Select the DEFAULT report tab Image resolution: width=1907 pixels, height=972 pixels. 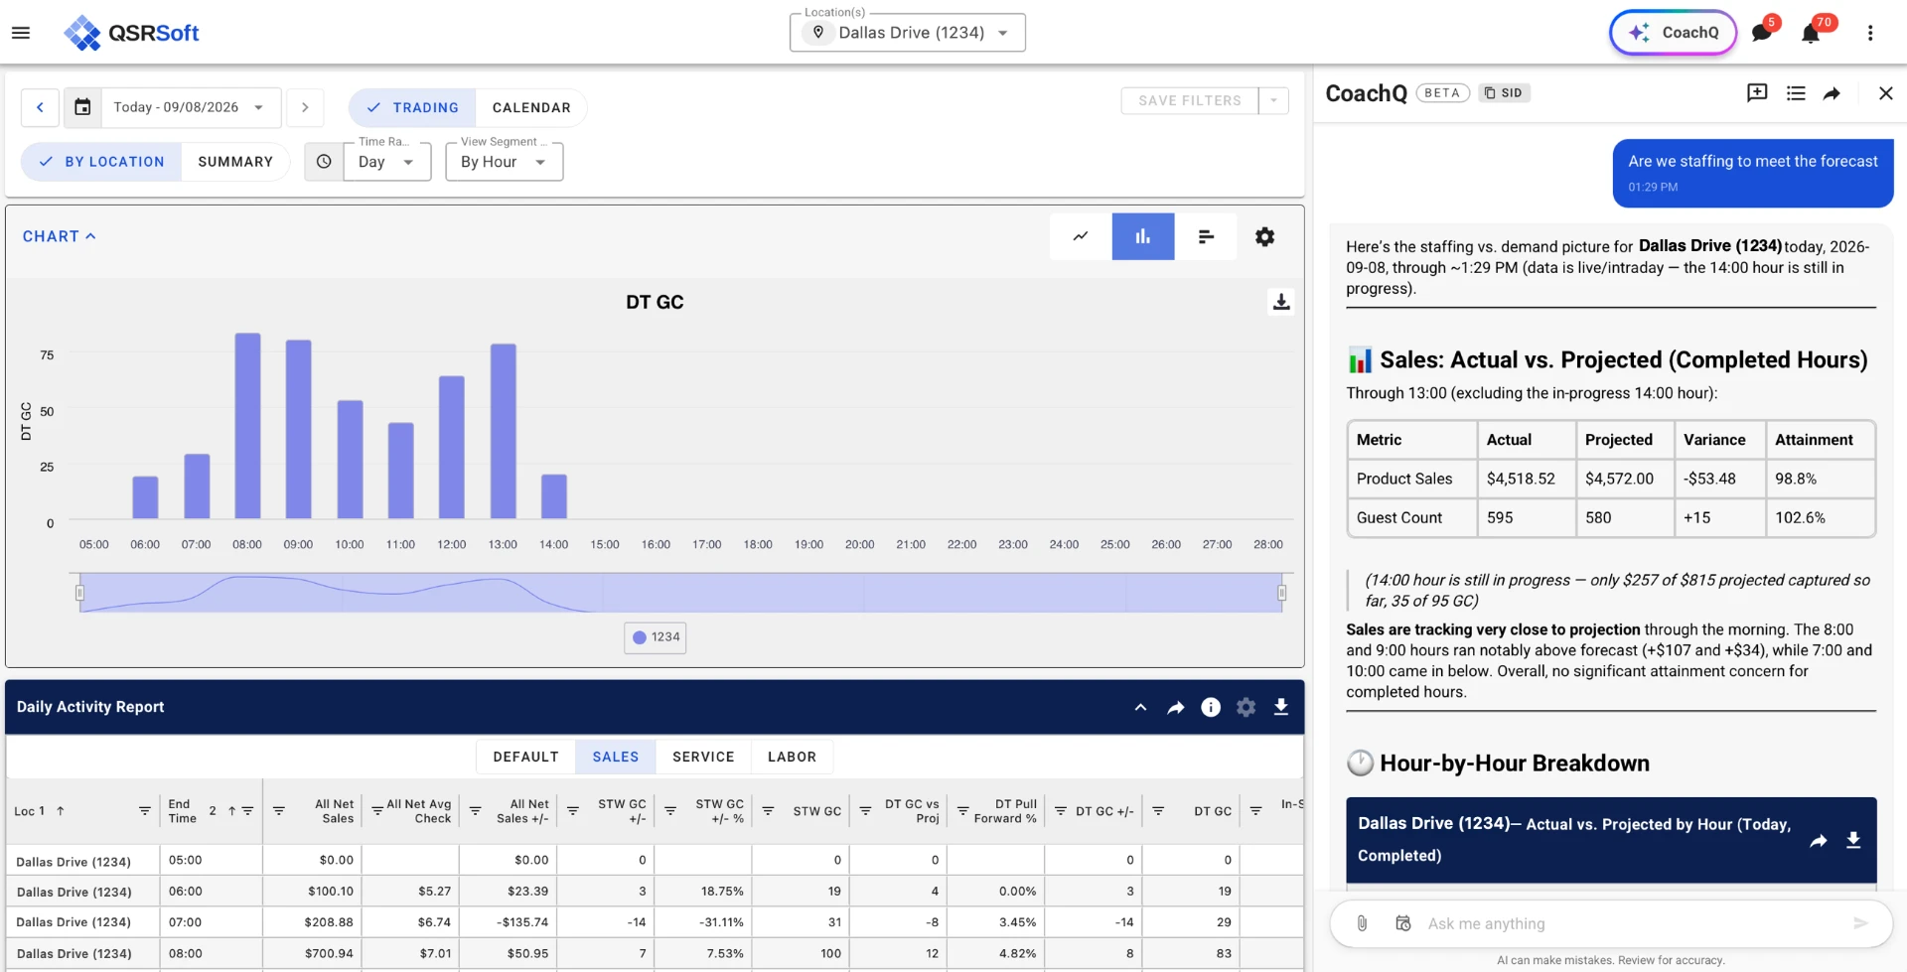tap(526, 757)
